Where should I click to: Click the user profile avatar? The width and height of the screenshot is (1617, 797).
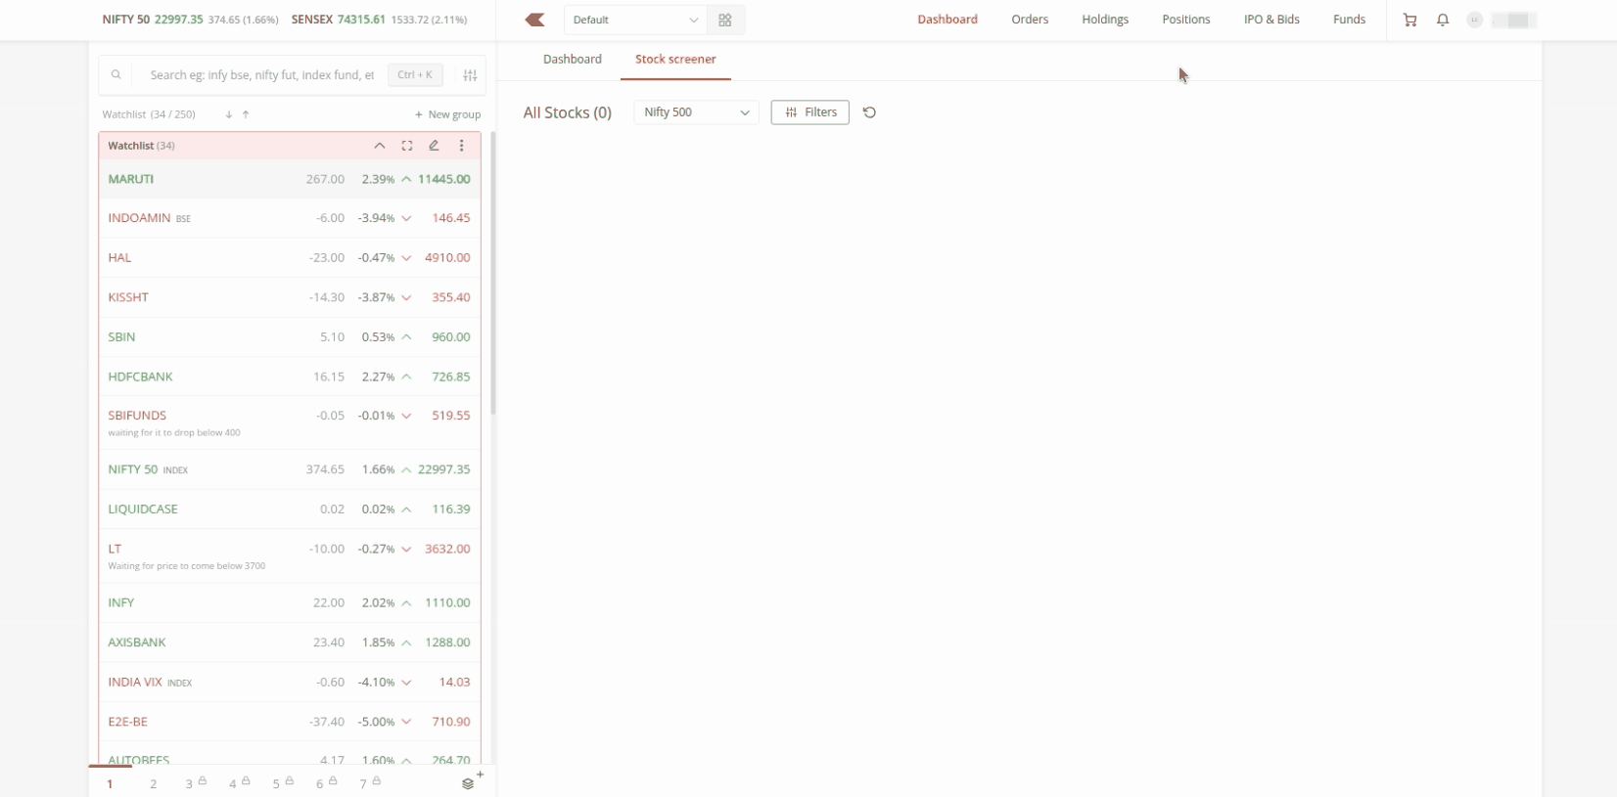click(x=1474, y=20)
